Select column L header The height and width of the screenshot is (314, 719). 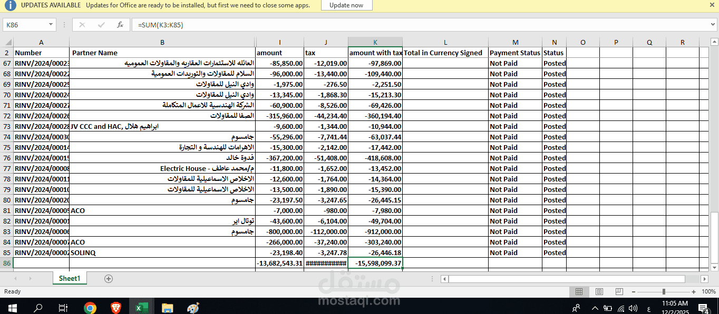[x=445, y=42]
